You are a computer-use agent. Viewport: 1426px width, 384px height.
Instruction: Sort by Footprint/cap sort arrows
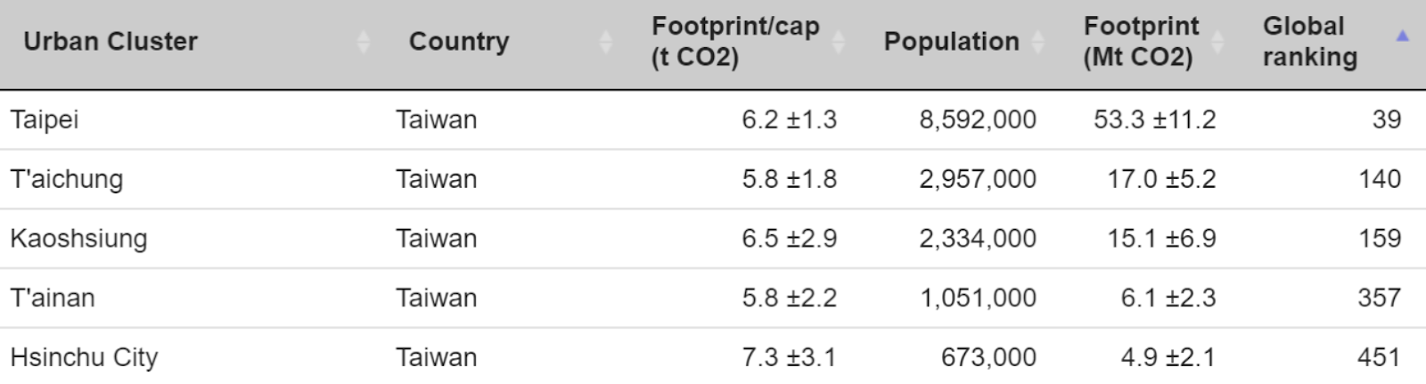click(838, 42)
